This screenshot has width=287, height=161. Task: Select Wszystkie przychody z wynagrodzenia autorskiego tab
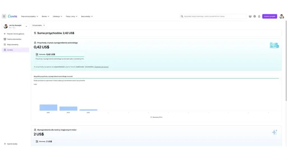pos(53,77)
